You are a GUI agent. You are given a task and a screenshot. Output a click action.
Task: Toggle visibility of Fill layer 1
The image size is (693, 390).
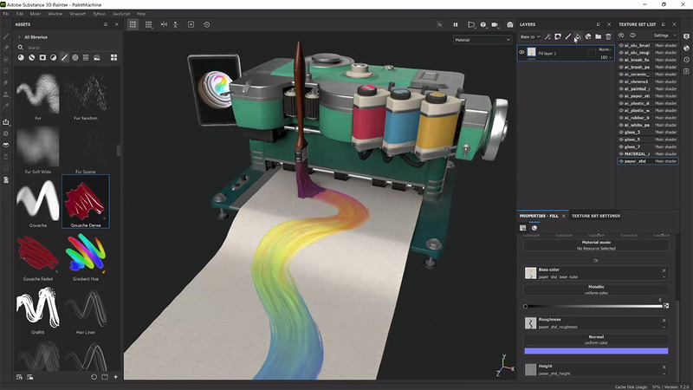click(x=522, y=53)
